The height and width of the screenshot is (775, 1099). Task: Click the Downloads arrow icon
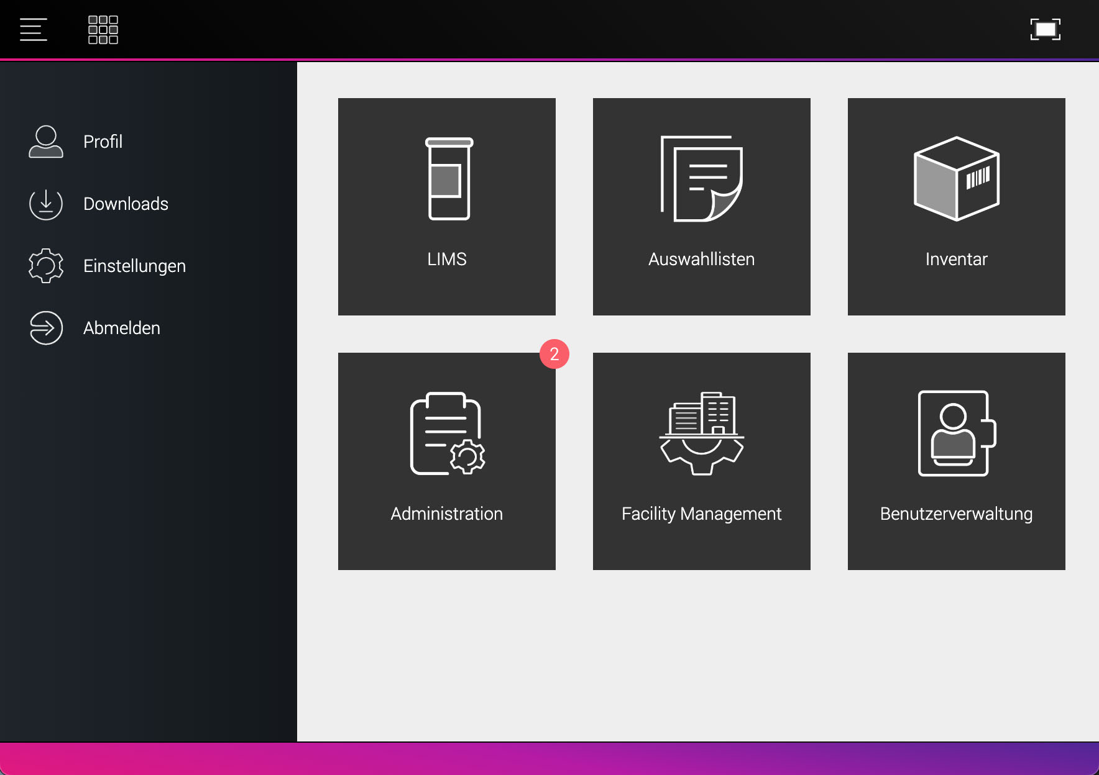tap(46, 204)
